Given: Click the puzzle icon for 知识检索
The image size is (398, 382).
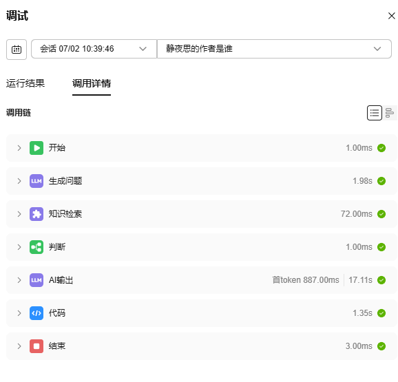Looking at the screenshot, I should [x=36, y=214].
